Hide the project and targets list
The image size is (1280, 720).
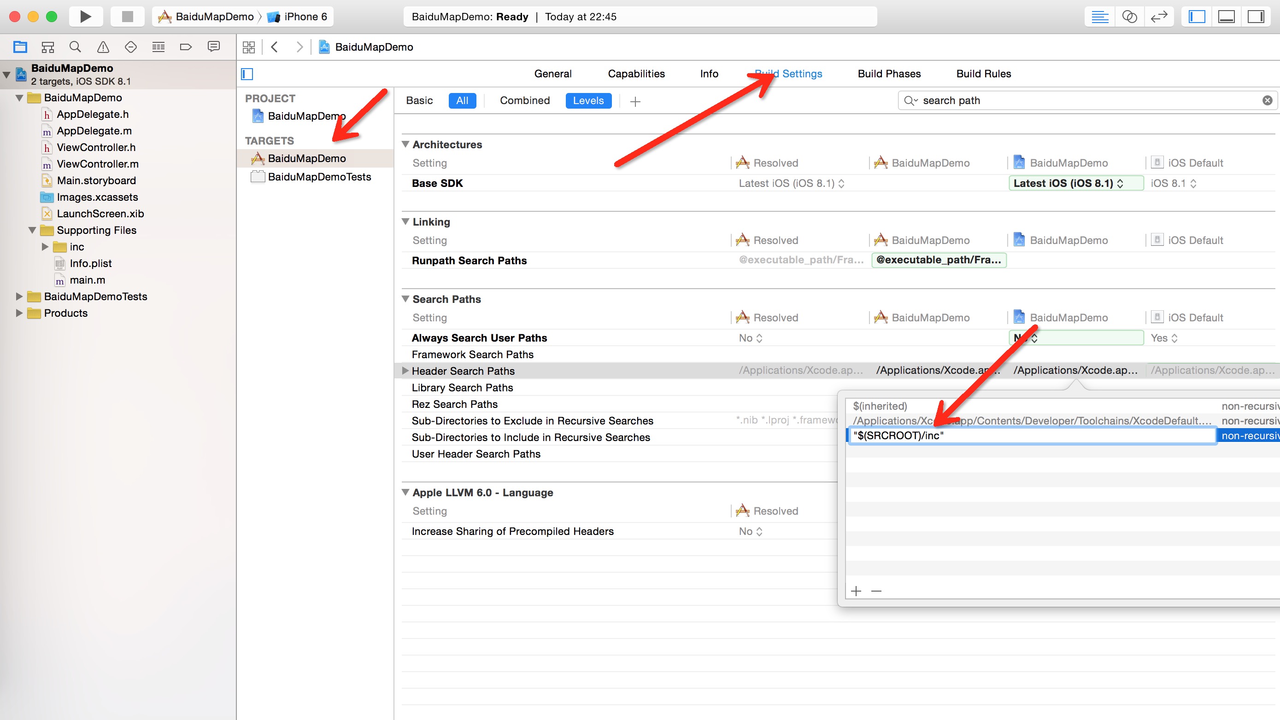pos(247,74)
